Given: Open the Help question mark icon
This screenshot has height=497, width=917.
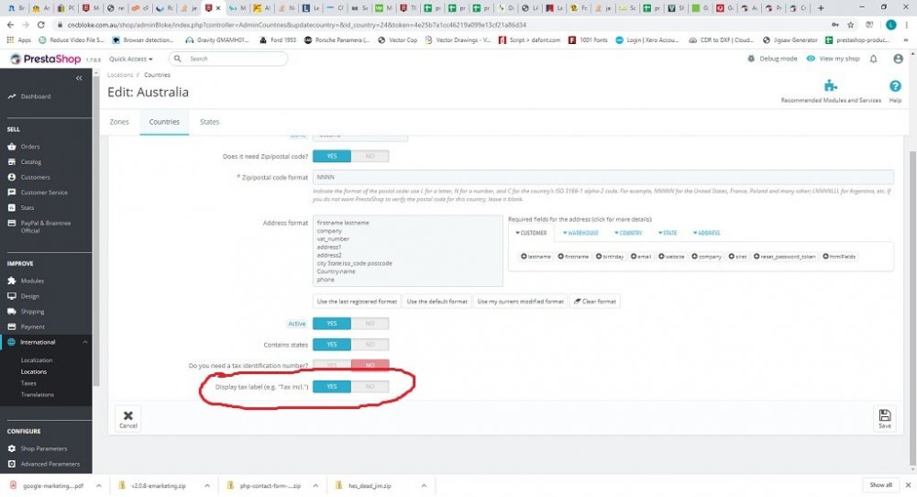Looking at the screenshot, I should pyautogui.click(x=895, y=86).
